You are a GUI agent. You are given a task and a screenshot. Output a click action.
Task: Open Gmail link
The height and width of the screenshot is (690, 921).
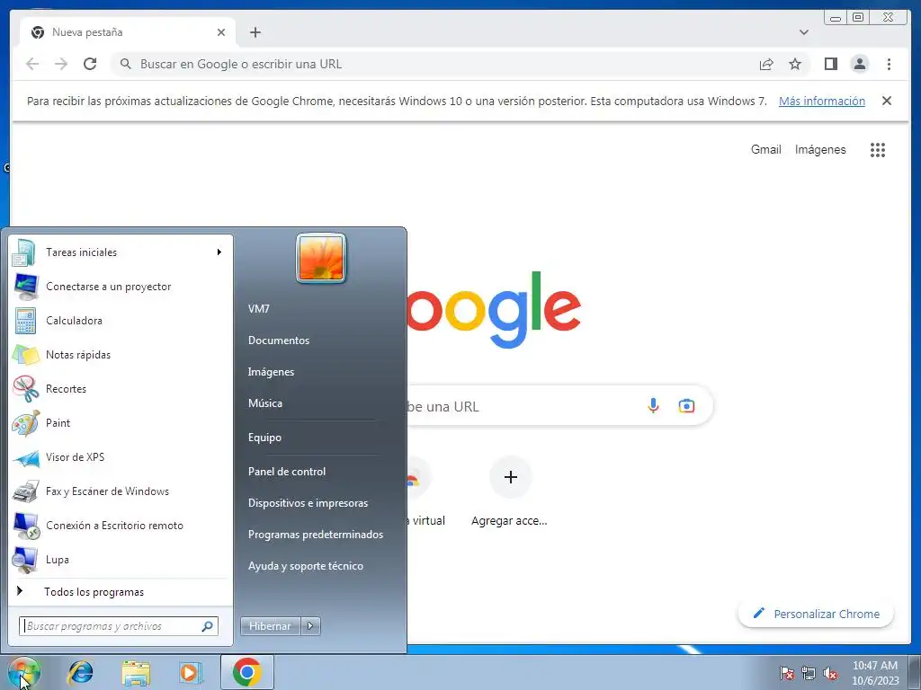point(766,150)
